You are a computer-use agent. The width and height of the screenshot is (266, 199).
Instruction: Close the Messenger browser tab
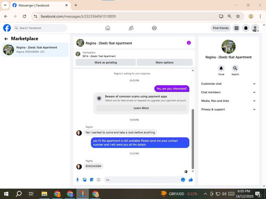pos(66,5)
